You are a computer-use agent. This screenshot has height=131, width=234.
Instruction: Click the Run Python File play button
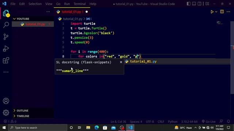coord(212,12)
